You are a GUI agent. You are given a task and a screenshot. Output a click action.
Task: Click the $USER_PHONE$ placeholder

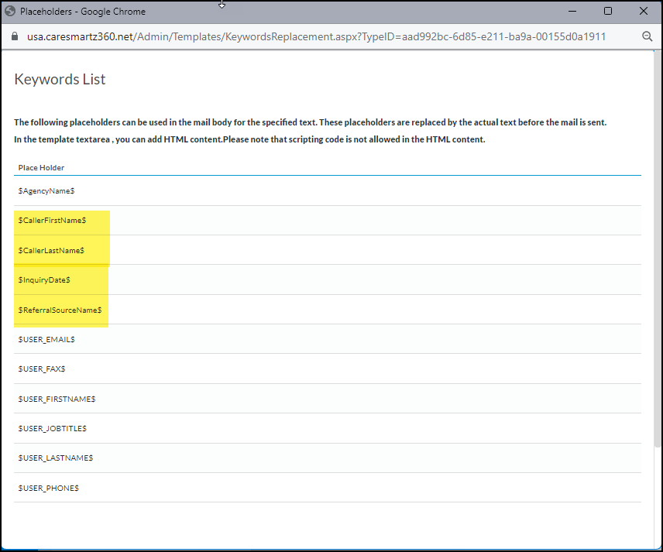click(48, 488)
